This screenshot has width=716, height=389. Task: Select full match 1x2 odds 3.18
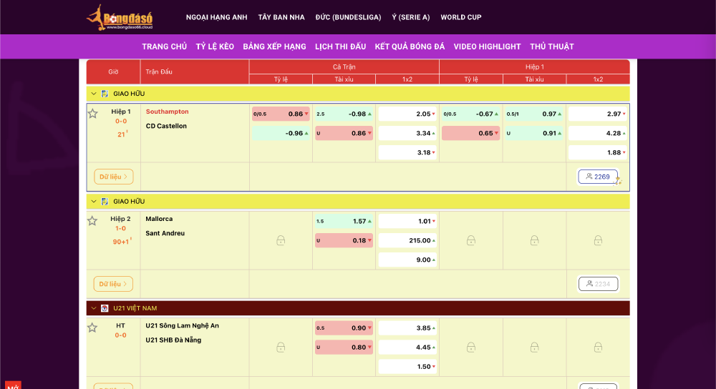click(x=407, y=152)
